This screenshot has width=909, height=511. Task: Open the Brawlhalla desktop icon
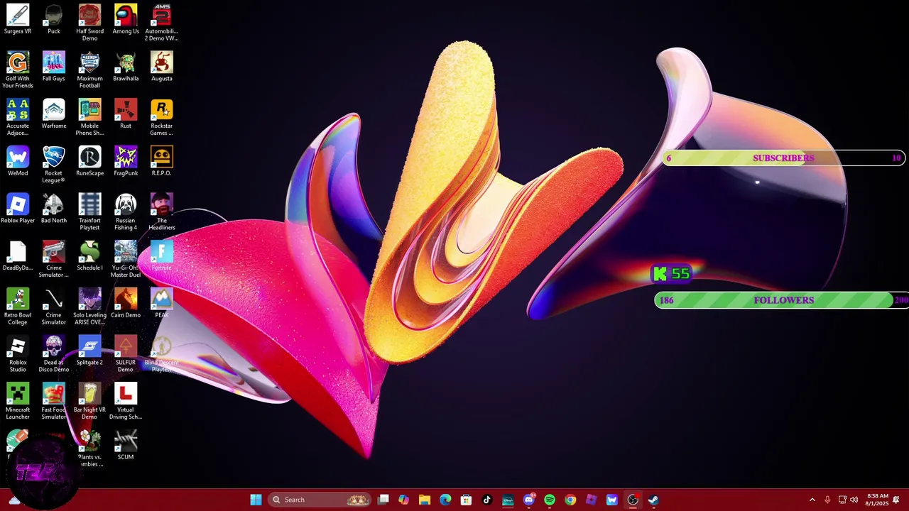[x=126, y=66]
